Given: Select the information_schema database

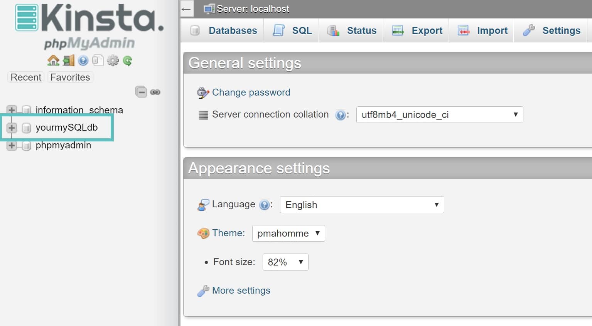Looking at the screenshot, I should coord(79,110).
